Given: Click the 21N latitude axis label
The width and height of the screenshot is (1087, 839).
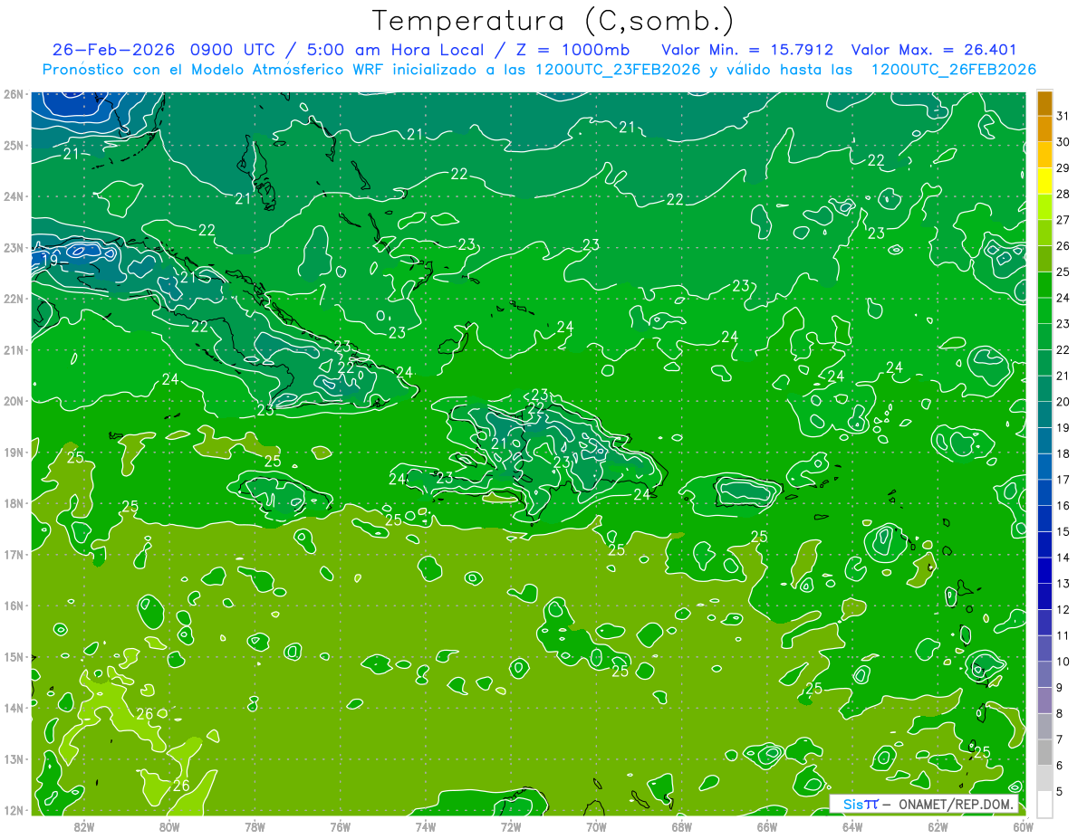Looking at the screenshot, I should click(14, 349).
